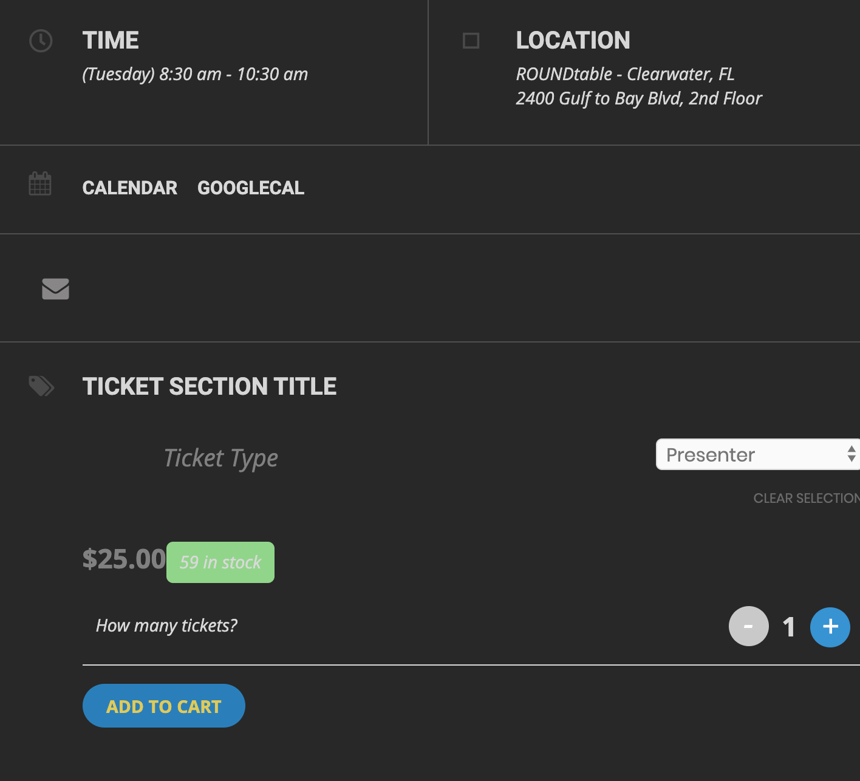Click the ticket quantity number field

tap(788, 626)
